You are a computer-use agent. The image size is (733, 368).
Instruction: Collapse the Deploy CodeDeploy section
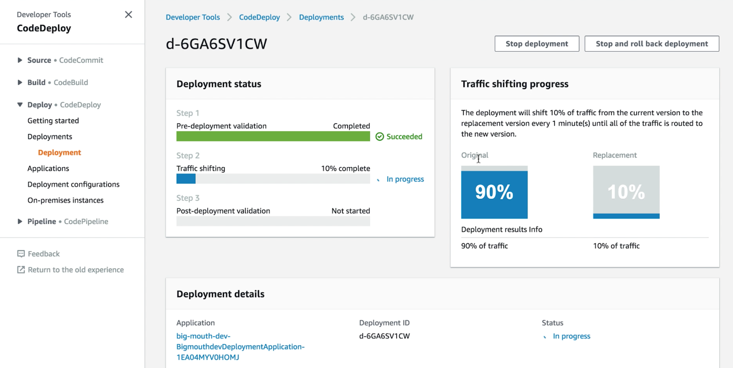click(x=20, y=105)
